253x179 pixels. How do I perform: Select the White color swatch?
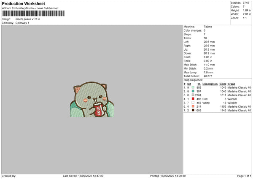pos(193,103)
